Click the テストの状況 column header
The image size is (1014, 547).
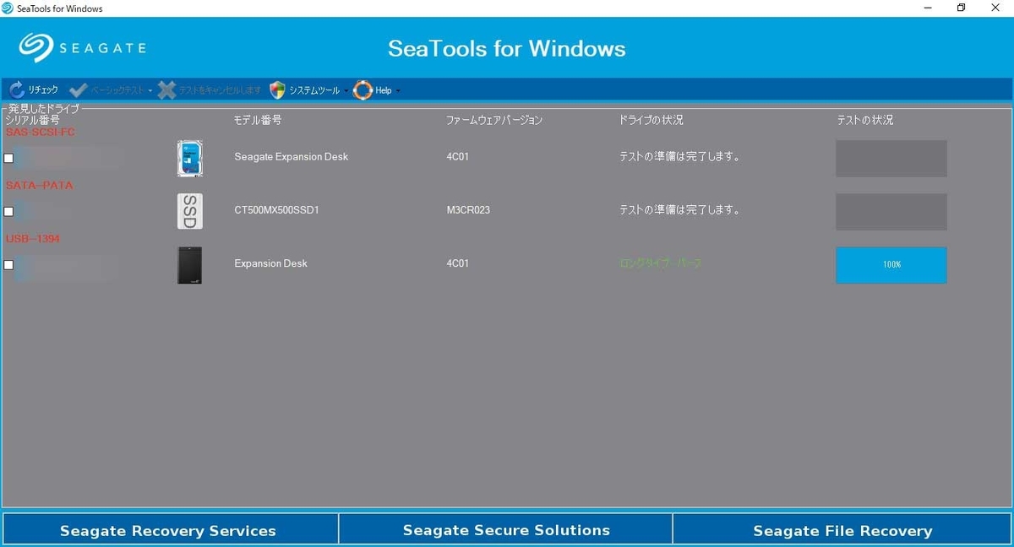pos(864,120)
